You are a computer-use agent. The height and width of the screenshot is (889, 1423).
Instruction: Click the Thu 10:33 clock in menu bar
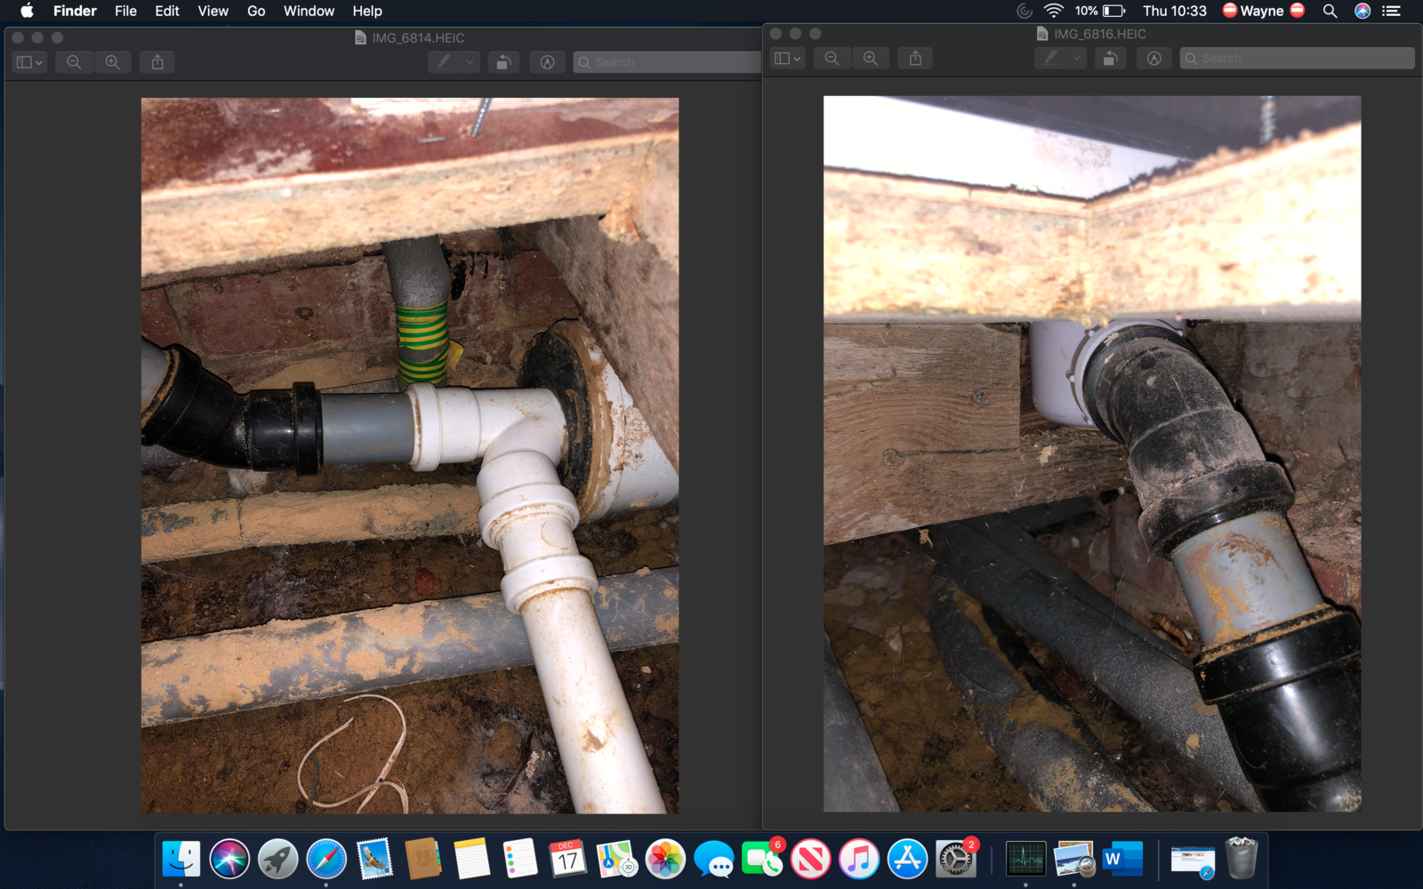point(1174,11)
